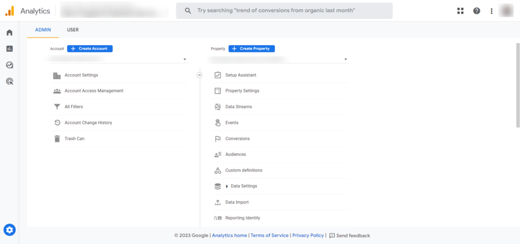Click the Create Property button
The height and width of the screenshot is (244, 520).
coord(251,49)
